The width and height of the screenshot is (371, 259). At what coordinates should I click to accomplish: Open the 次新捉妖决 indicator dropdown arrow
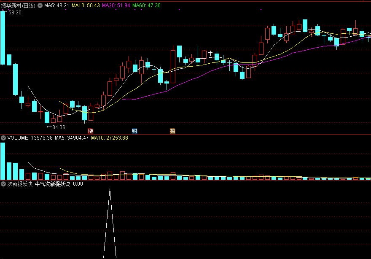pos(3,184)
